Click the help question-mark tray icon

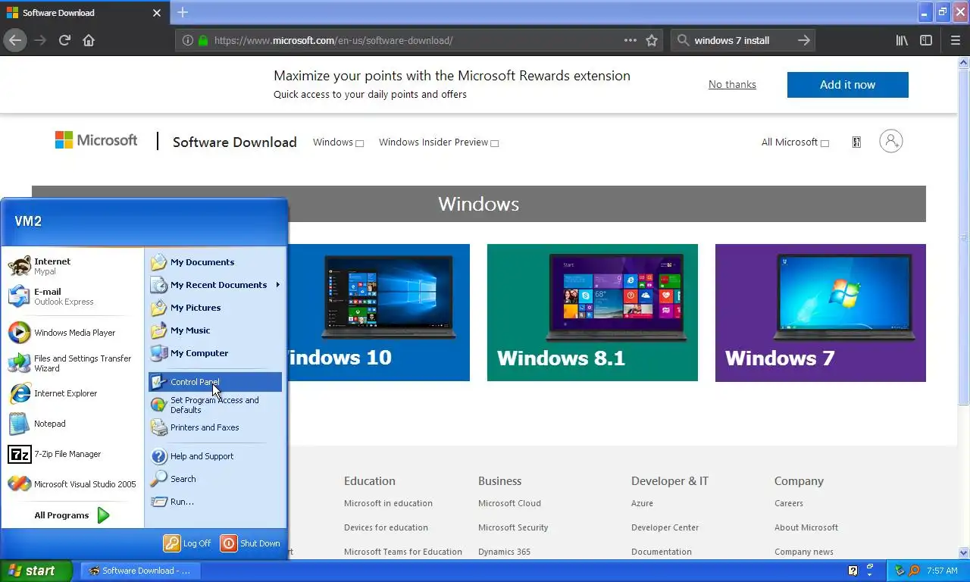tap(853, 571)
